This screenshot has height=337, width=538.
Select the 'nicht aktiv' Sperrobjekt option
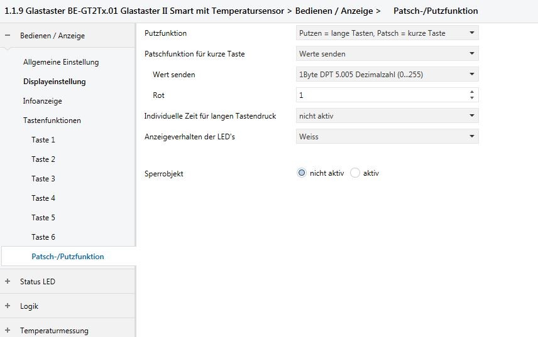click(302, 173)
